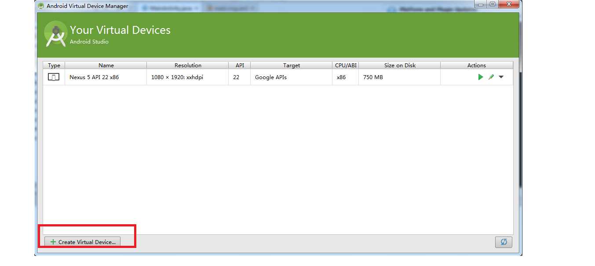Screen dimensions: 595x266
Task: Sort by the Name column header
Action: 106,65
